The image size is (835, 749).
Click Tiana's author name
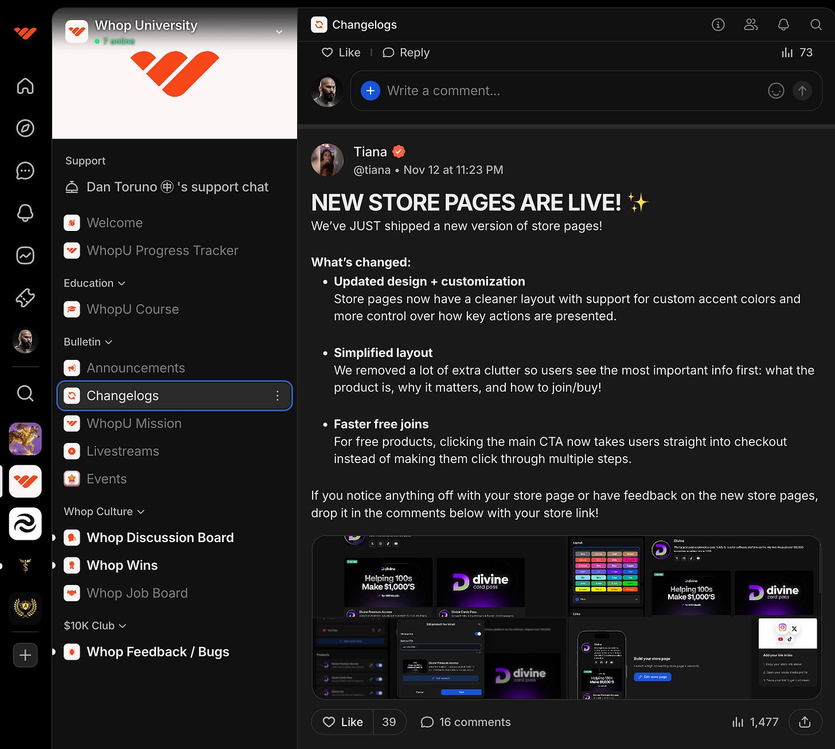(370, 152)
